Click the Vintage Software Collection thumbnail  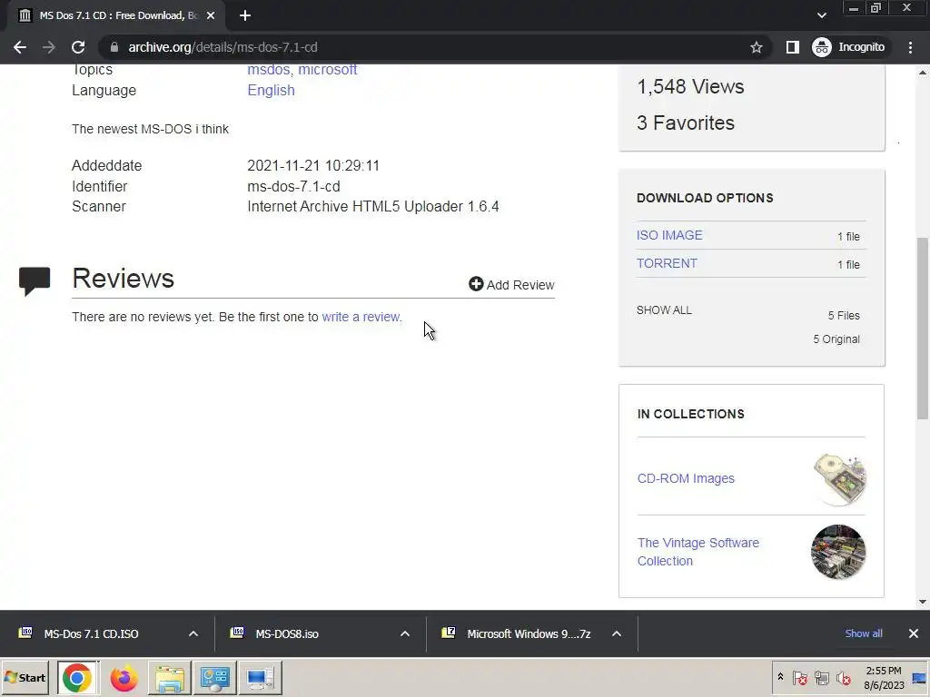[x=838, y=553]
